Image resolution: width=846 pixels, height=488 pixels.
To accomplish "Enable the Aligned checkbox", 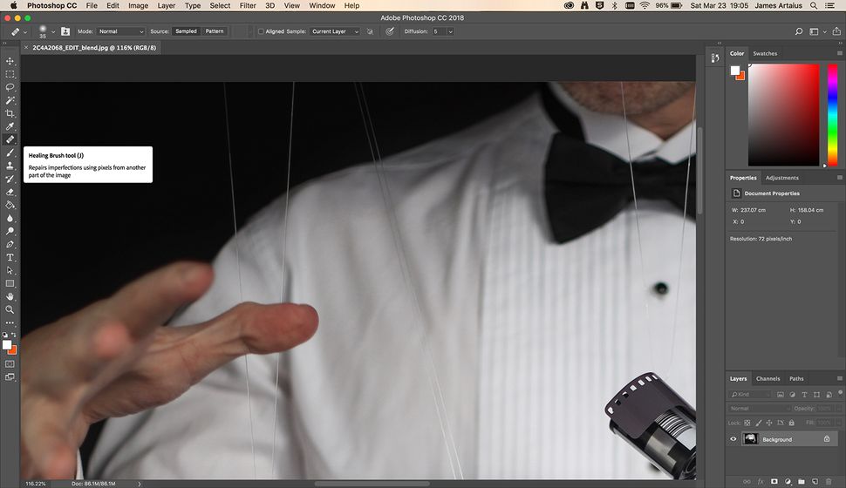I will pos(261,31).
